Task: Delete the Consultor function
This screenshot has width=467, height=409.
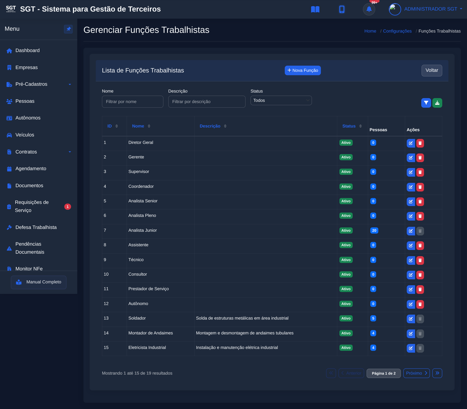Action: tap(420, 275)
